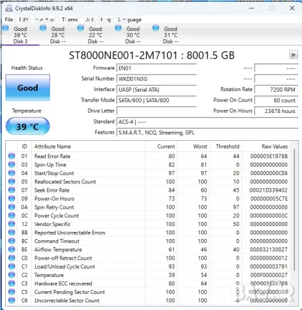Screen dimensions: 302x310
Task: Click status dot for Hardware ECC recovered
Action: click(x=12, y=284)
